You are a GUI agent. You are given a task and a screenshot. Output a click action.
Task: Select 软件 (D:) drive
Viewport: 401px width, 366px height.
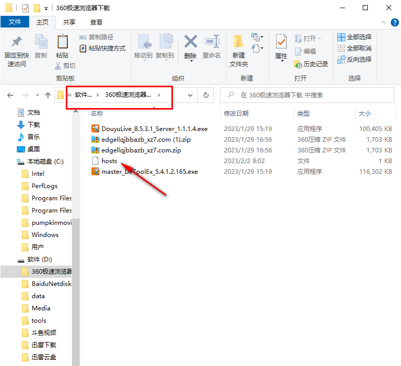40,259
